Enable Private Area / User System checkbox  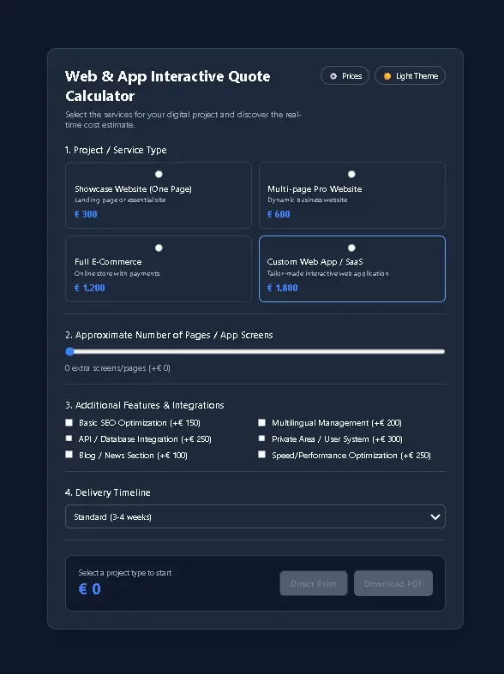click(262, 438)
